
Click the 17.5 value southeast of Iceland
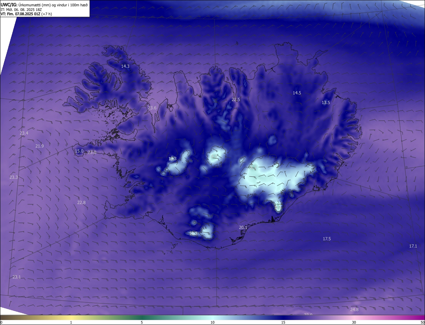tap(327, 239)
